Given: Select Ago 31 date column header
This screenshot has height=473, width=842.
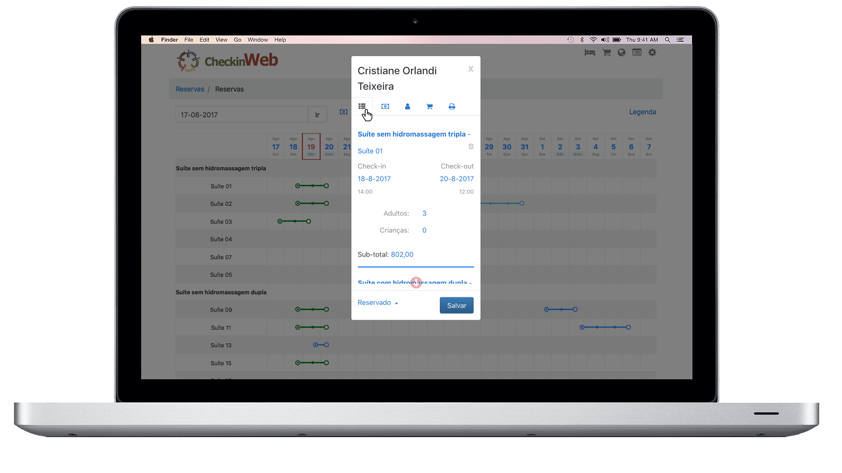Looking at the screenshot, I should [524, 146].
